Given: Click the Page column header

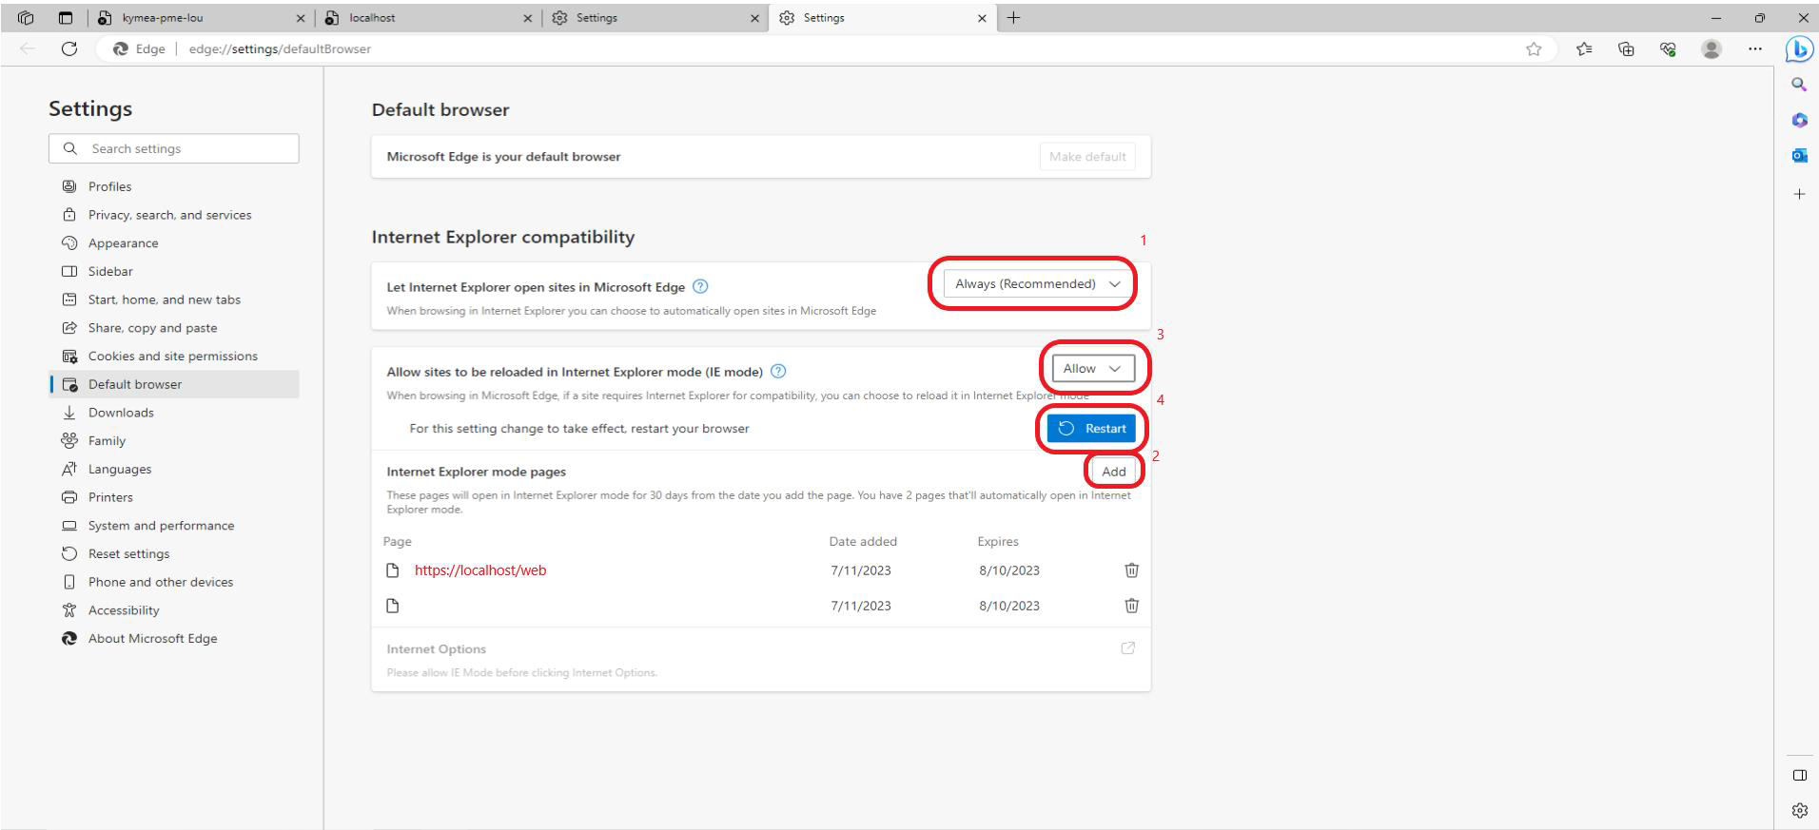Looking at the screenshot, I should click(398, 541).
